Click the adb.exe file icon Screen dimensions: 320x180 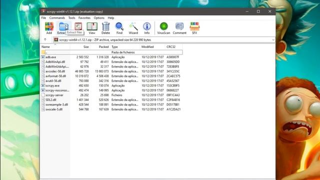tap(43, 57)
